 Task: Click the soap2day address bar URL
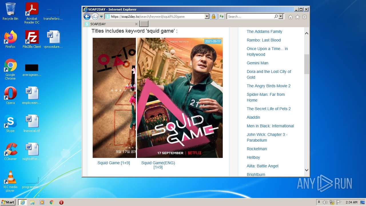(148, 17)
